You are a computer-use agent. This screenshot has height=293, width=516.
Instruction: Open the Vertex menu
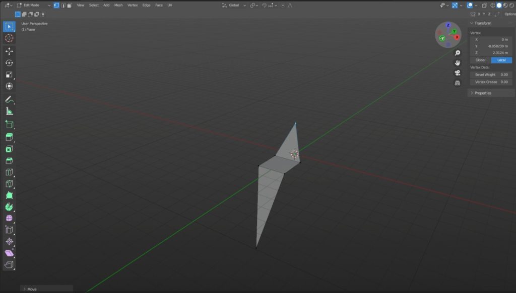[x=133, y=5]
